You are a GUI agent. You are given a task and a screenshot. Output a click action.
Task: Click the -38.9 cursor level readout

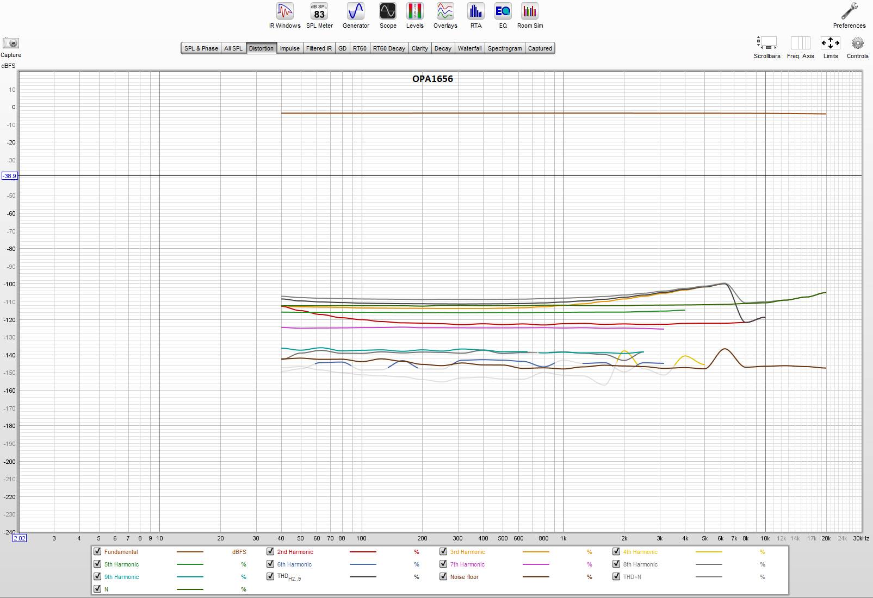coord(10,176)
